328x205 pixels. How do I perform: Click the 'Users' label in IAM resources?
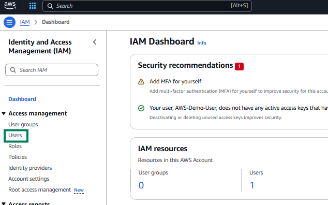click(256, 172)
